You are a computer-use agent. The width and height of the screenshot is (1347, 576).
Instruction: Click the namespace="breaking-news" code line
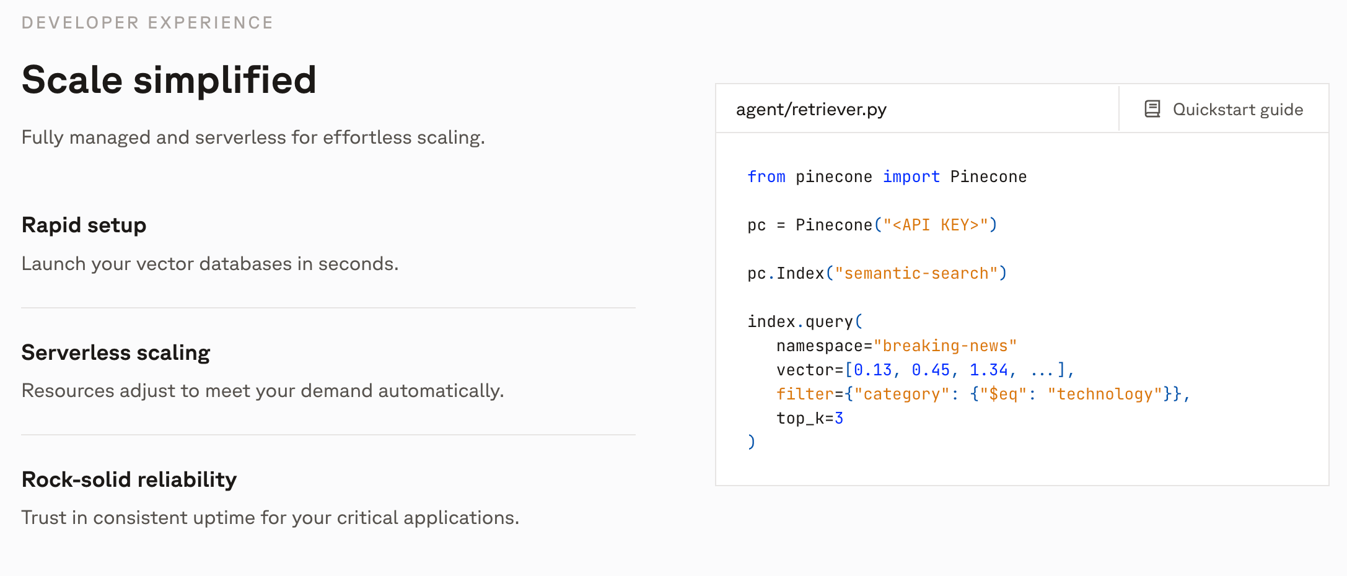coord(897,346)
